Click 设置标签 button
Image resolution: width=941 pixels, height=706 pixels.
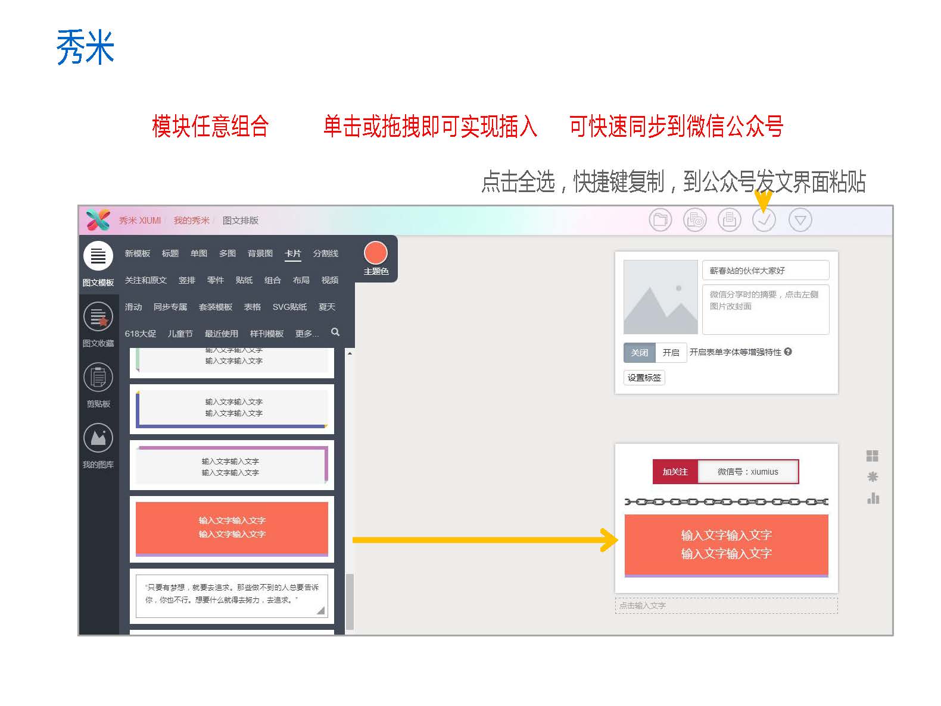pos(644,378)
